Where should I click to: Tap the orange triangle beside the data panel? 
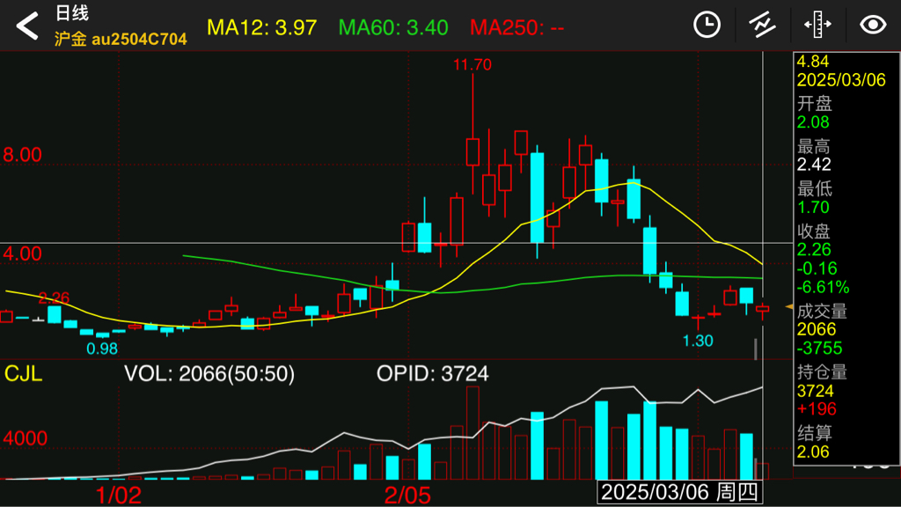[x=788, y=305]
